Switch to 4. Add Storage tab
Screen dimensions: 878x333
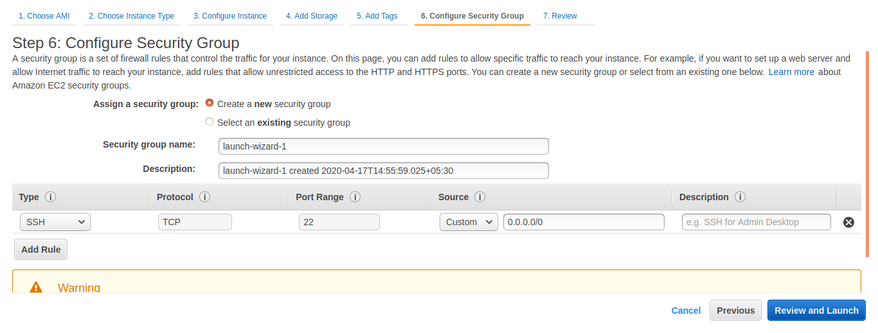tap(312, 16)
